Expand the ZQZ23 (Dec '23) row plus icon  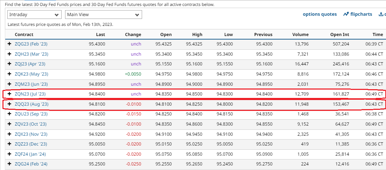tap(9, 144)
